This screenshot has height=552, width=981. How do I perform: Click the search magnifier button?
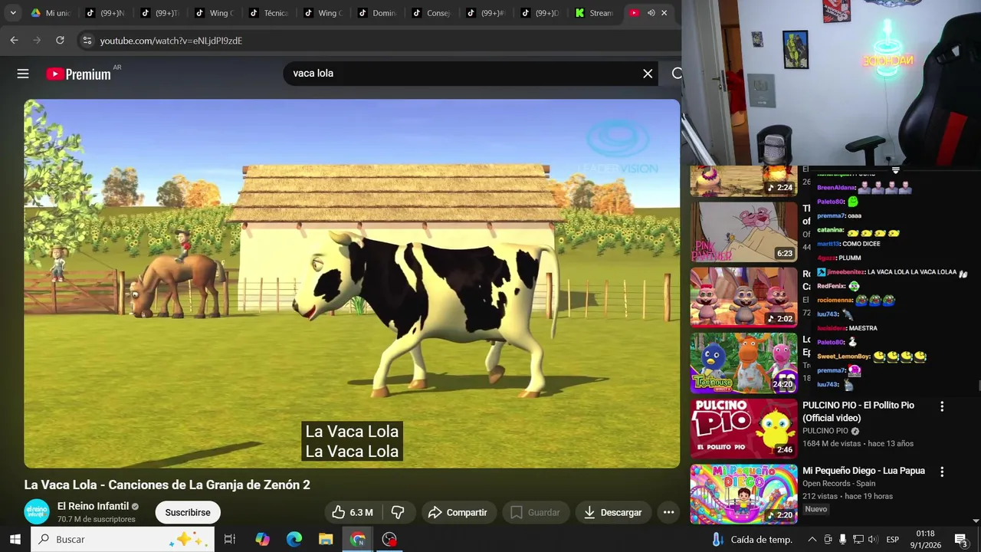tap(676, 74)
